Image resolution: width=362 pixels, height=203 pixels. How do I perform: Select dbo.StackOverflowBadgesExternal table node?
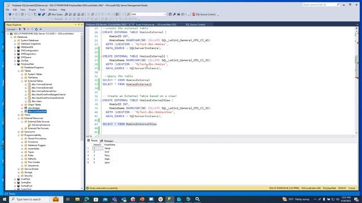pos(49,95)
